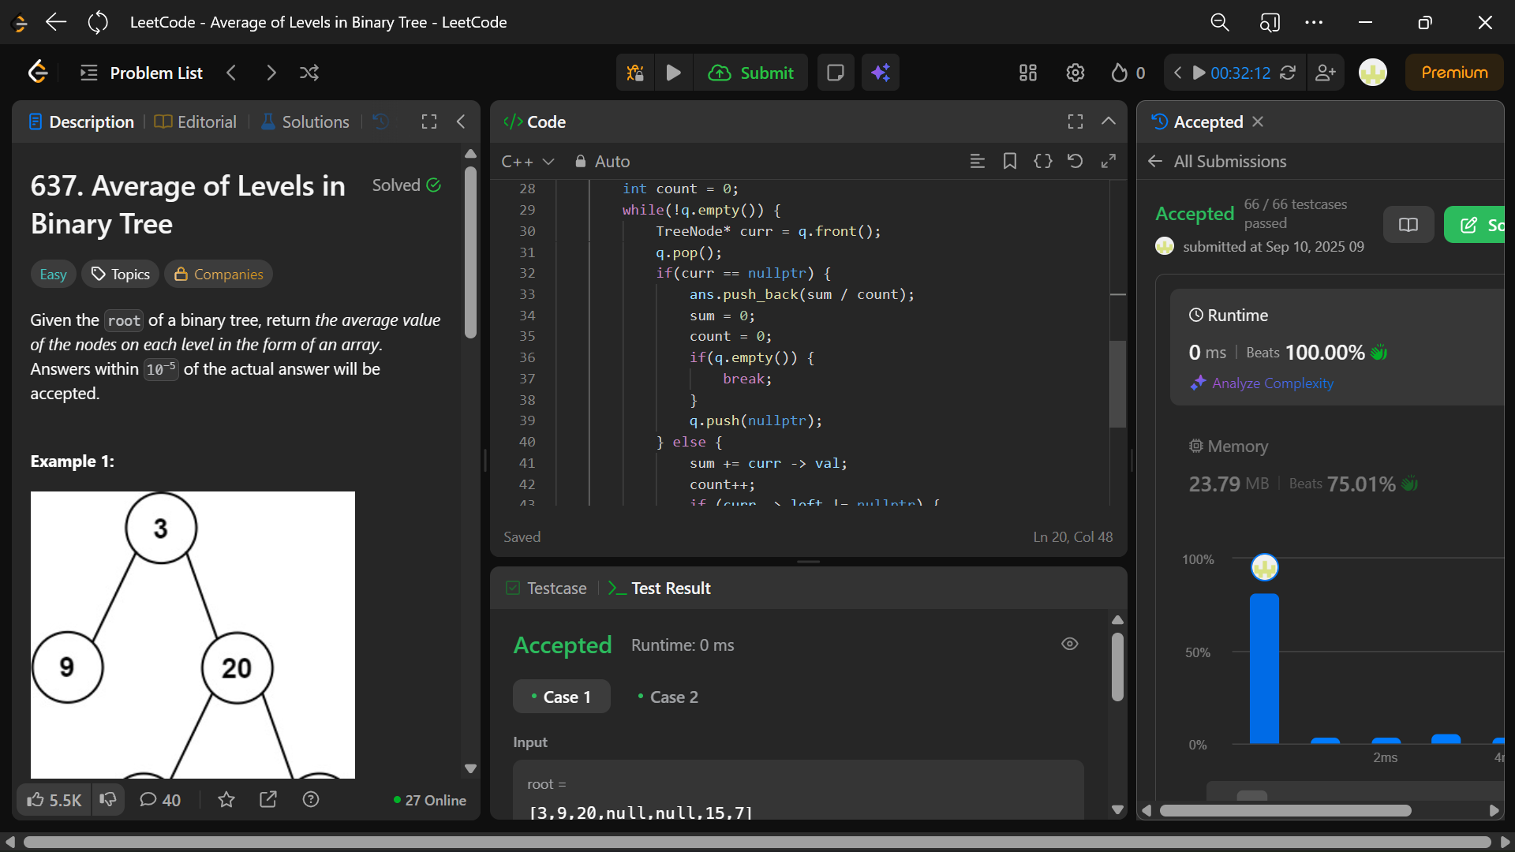This screenshot has width=1515, height=852.
Task: Open the layout grid icon
Action: point(1027,73)
